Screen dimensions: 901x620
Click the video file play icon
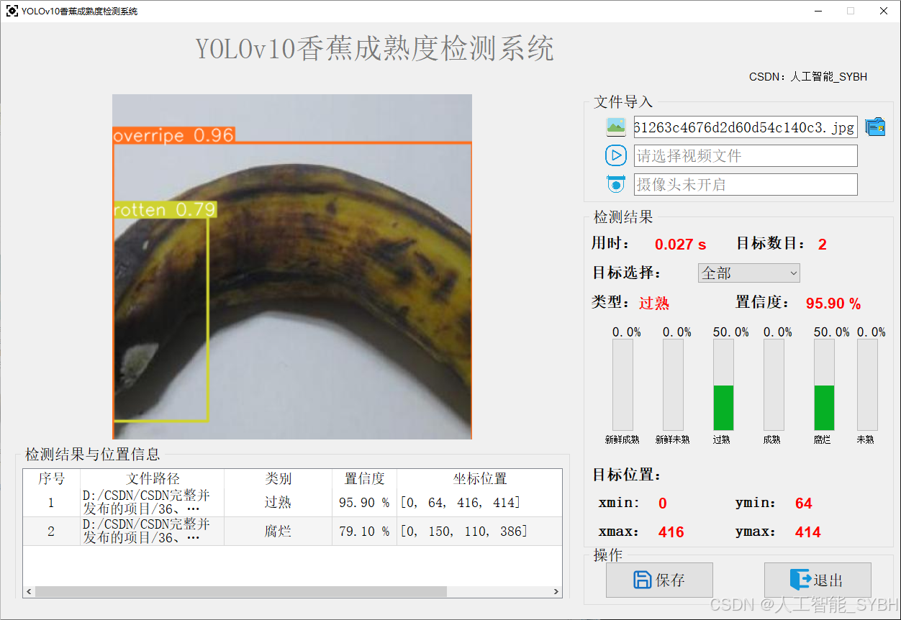tap(616, 155)
